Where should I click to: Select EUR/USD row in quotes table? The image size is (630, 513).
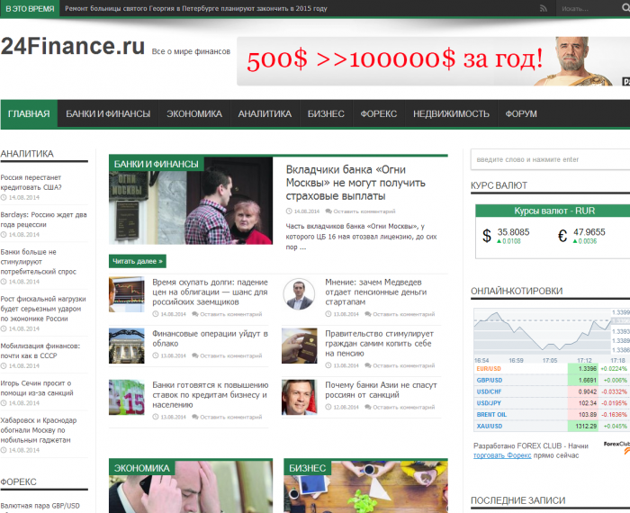[551, 369]
